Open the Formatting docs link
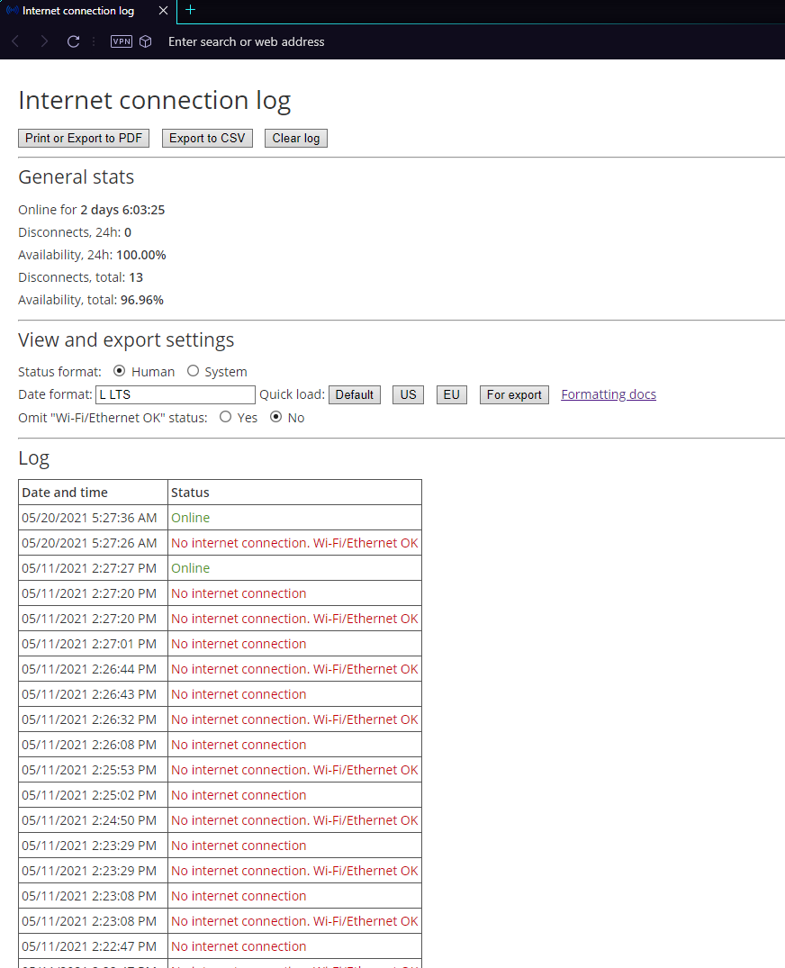 click(x=609, y=394)
